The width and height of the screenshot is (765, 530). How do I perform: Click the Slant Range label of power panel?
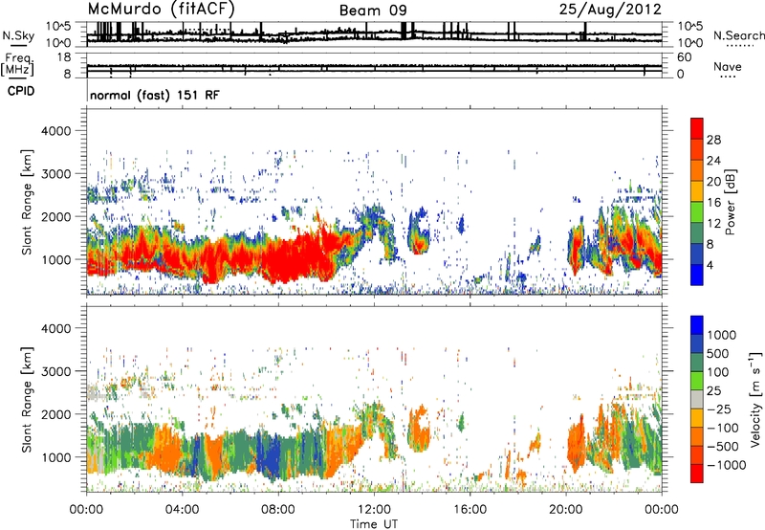tap(27, 202)
